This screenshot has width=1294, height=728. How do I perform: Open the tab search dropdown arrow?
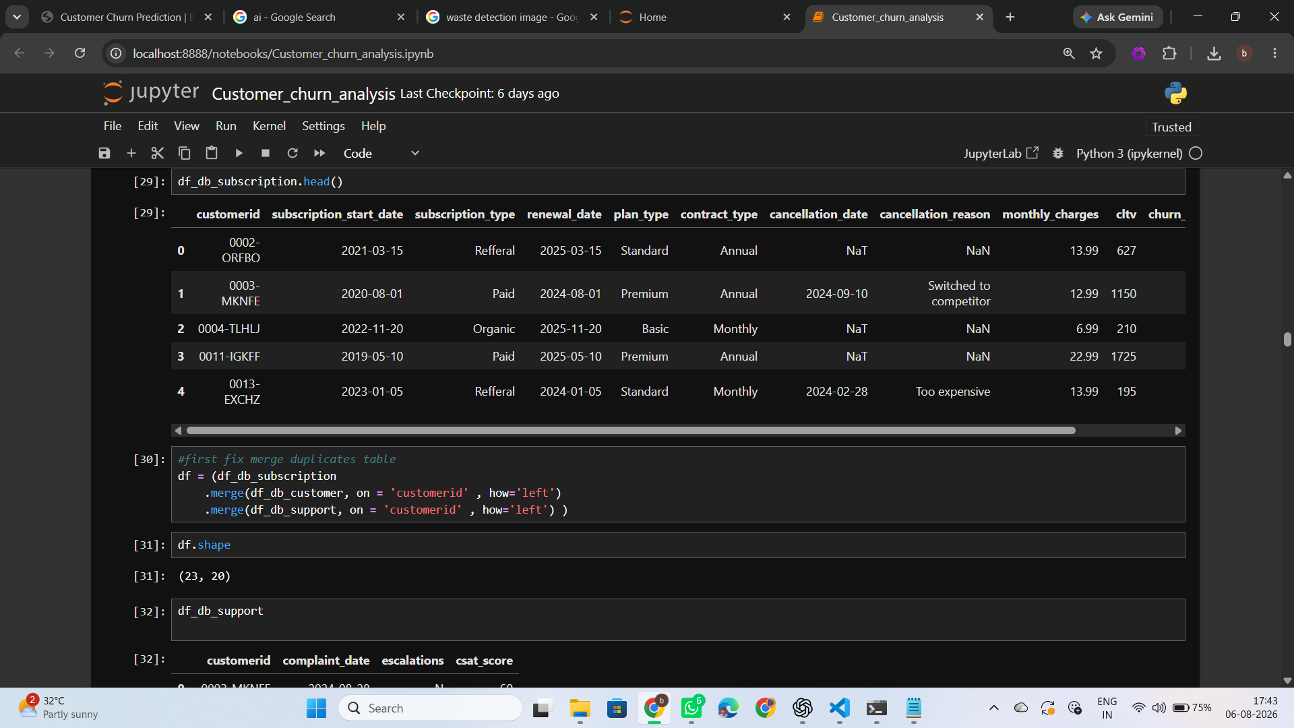point(17,17)
